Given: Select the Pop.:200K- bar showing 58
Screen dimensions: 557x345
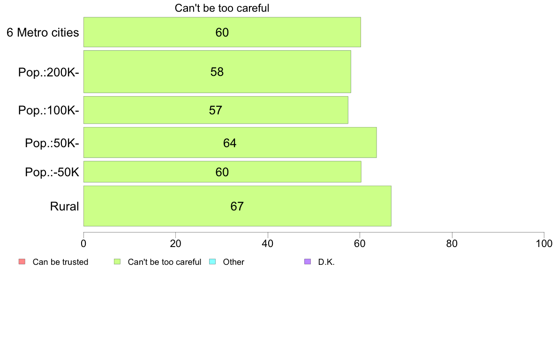Looking at the screenshot, I should pos(217,72).
